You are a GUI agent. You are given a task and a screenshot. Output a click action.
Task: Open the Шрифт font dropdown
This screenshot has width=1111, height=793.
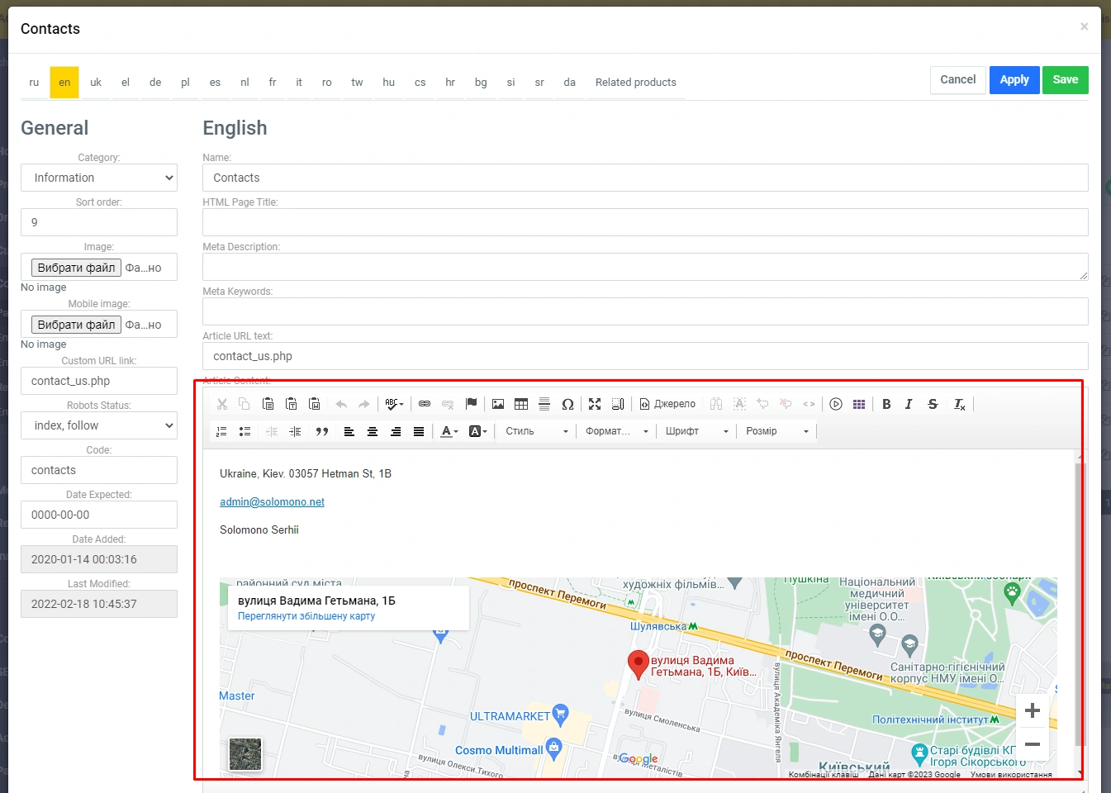[x=696, y=431]
